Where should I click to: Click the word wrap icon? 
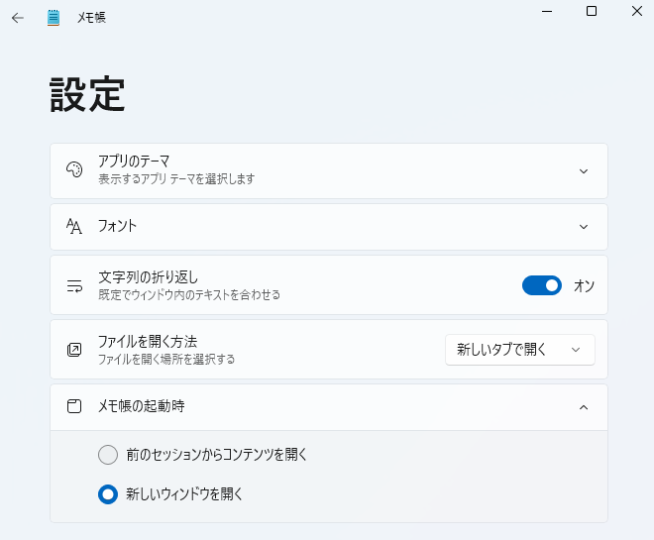click(x=74, y=286)
